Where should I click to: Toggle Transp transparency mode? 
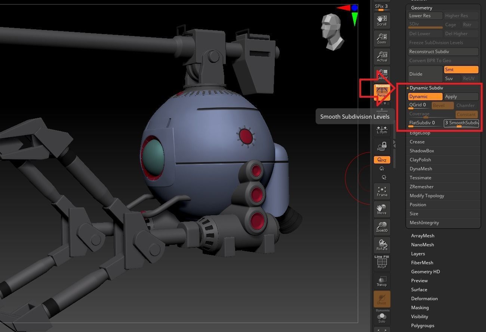pos(382,281)
